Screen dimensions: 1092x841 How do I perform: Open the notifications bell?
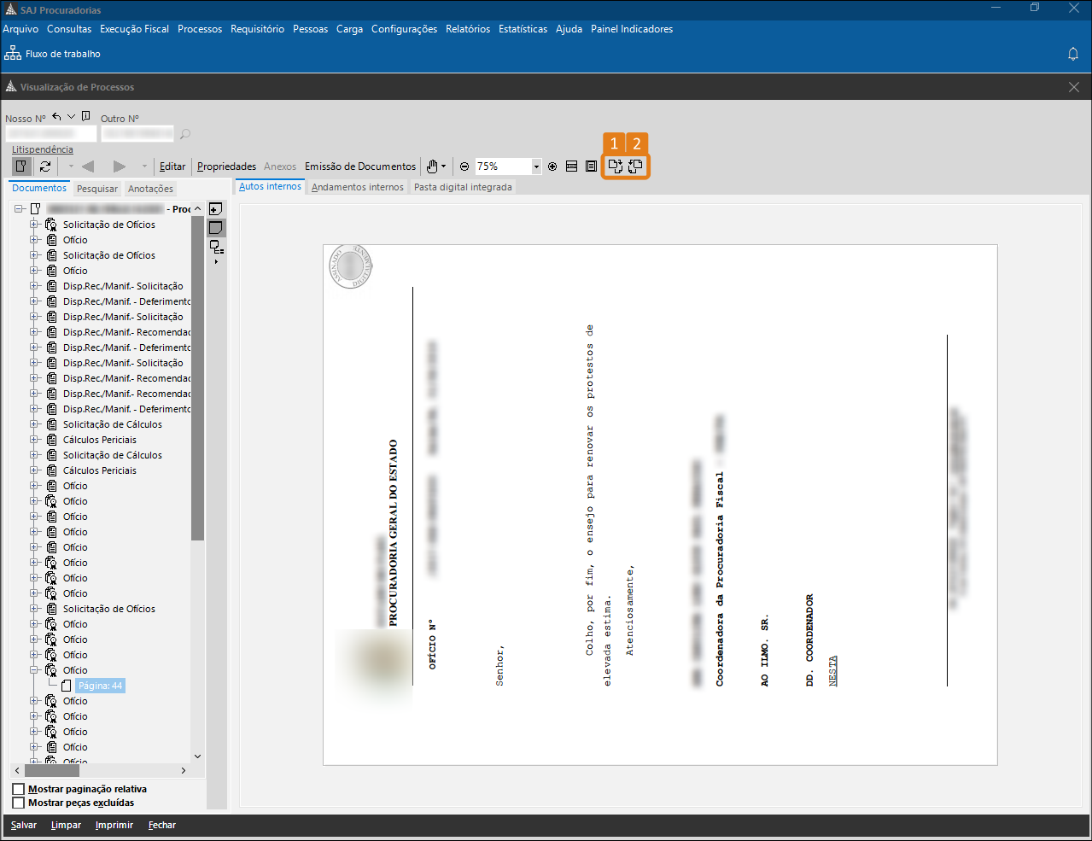[x=1073, y=54]
